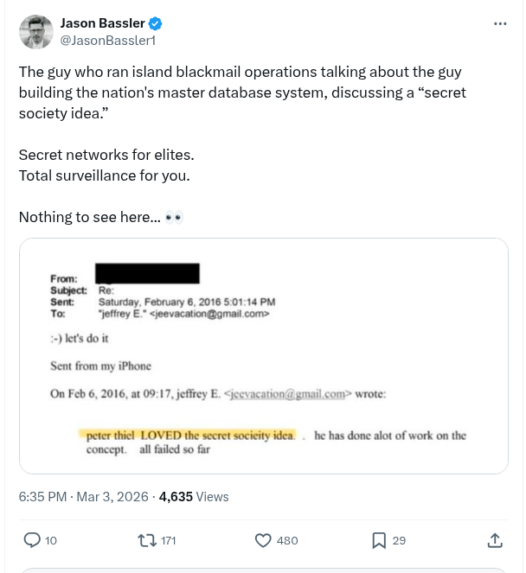Open the three-dot more options menu

(500, 23)
